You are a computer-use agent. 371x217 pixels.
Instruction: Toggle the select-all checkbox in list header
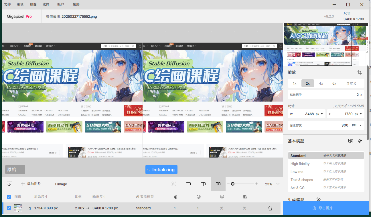pyautogui.click(x=9, y=197)
